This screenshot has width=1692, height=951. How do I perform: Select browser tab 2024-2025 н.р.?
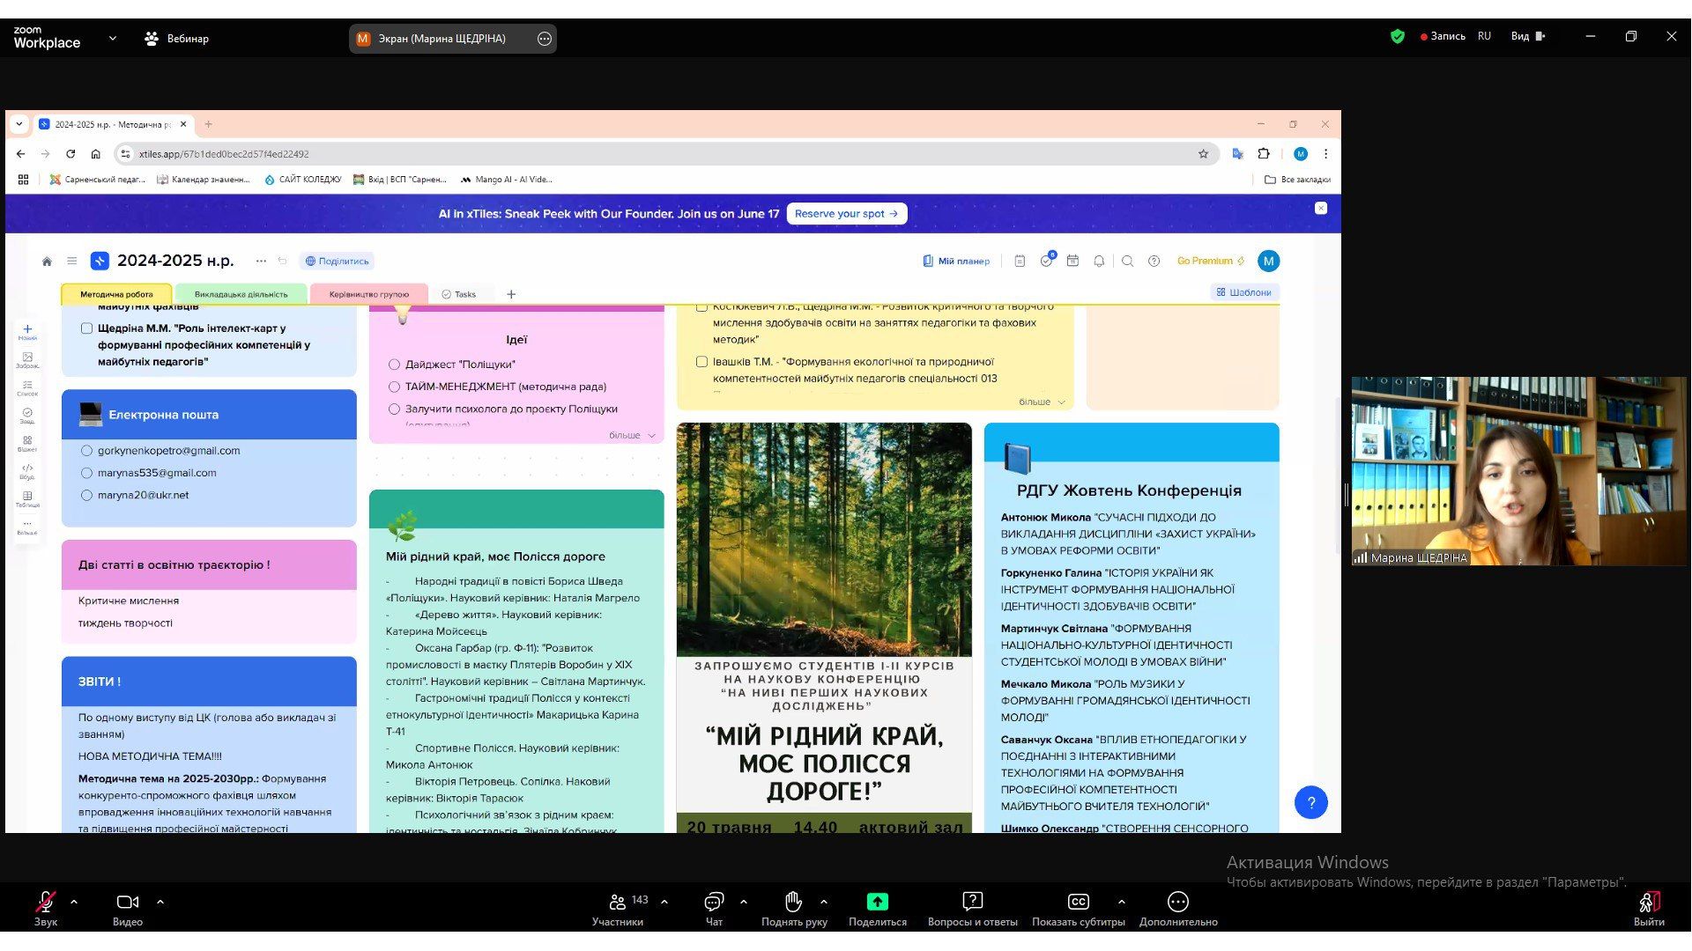pyautogui.click(x=113, y=124)
